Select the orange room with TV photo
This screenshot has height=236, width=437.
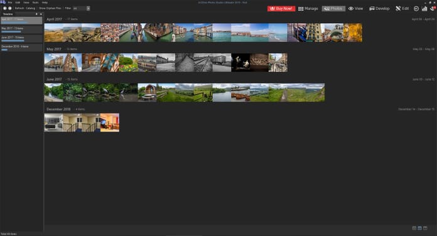(x=110, y=123)
